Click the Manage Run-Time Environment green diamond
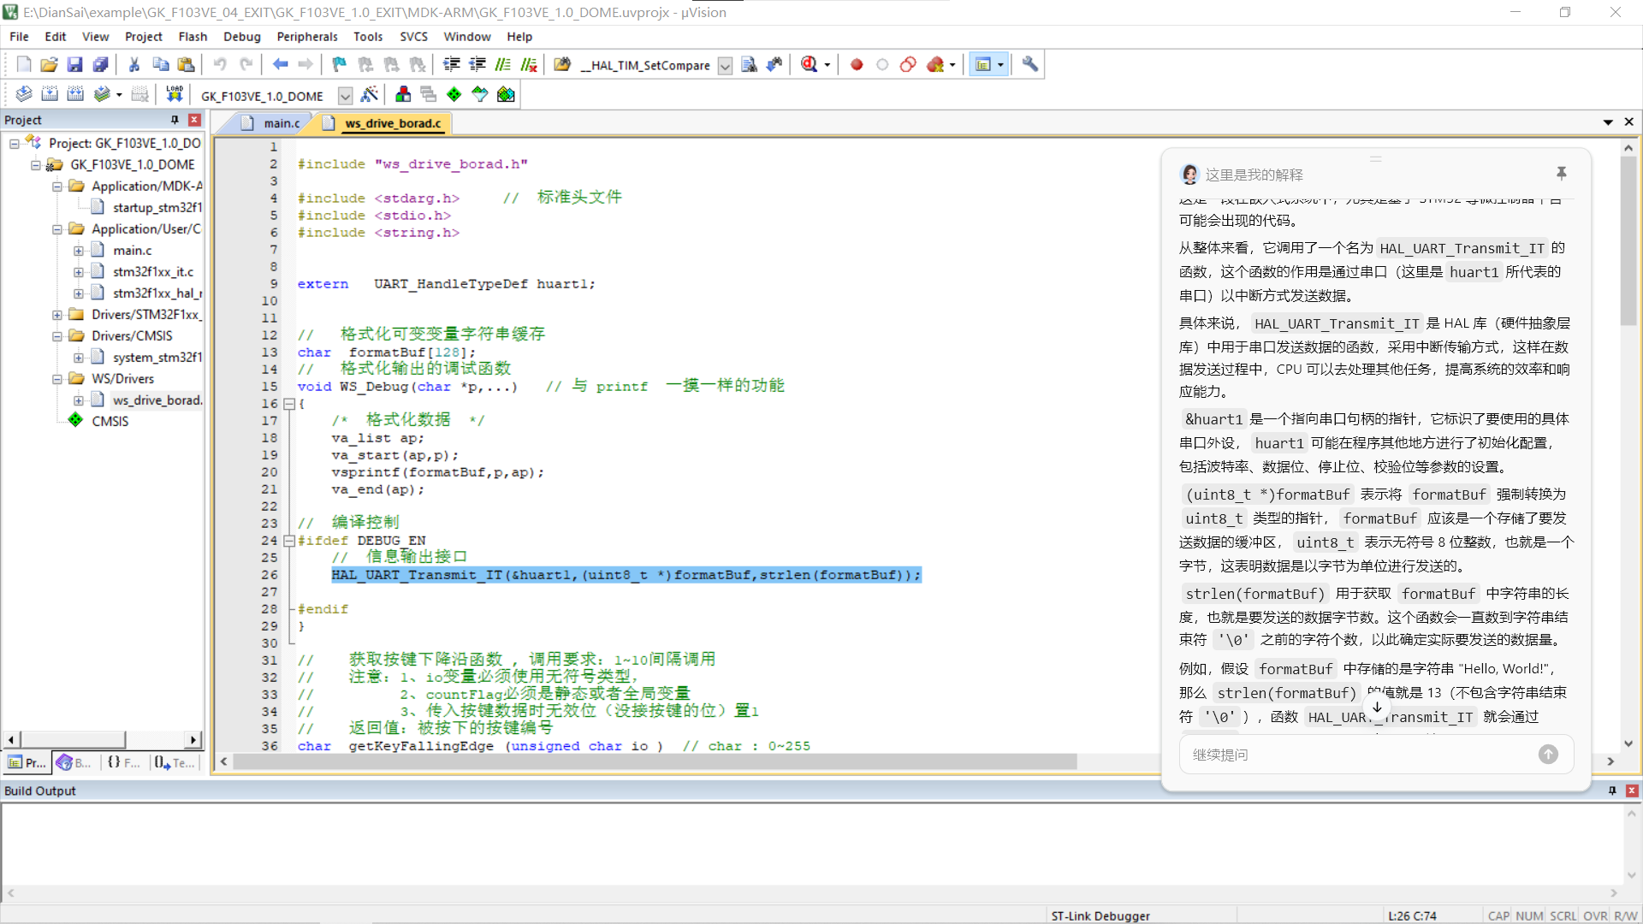Image resolution: width=1643 pixels, height=924 pixels. (454, 95)
